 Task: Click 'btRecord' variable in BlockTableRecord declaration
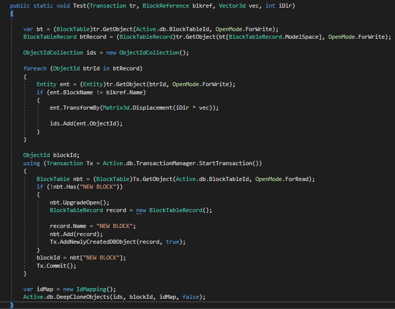[93, 37]
